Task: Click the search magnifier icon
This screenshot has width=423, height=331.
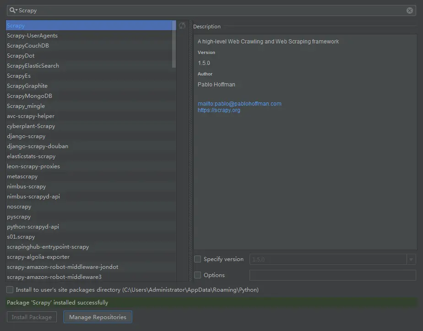Action: [x=13, y=11]
